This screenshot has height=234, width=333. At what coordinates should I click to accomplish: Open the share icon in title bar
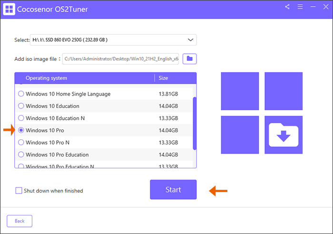click(287, 7)
